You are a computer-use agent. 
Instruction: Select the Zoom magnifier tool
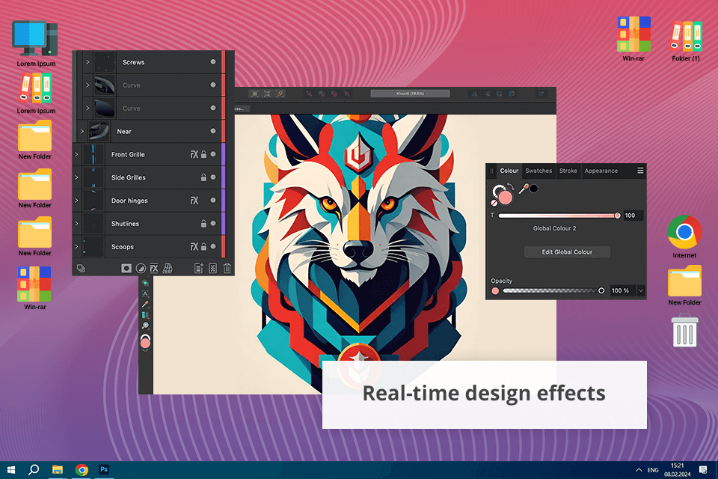point(145,326)
